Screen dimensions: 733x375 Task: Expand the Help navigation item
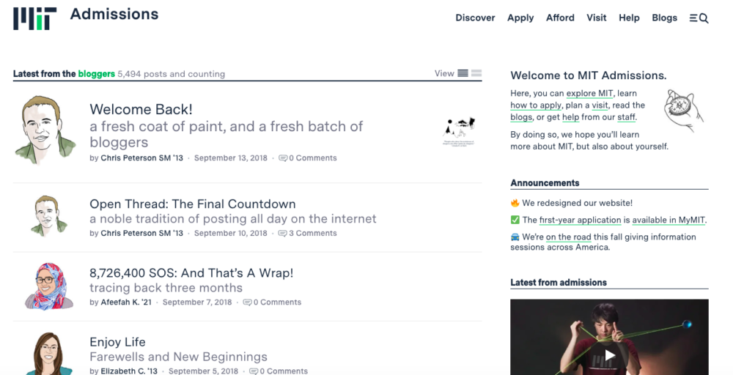pyautogui.click(x=629, y=18)
